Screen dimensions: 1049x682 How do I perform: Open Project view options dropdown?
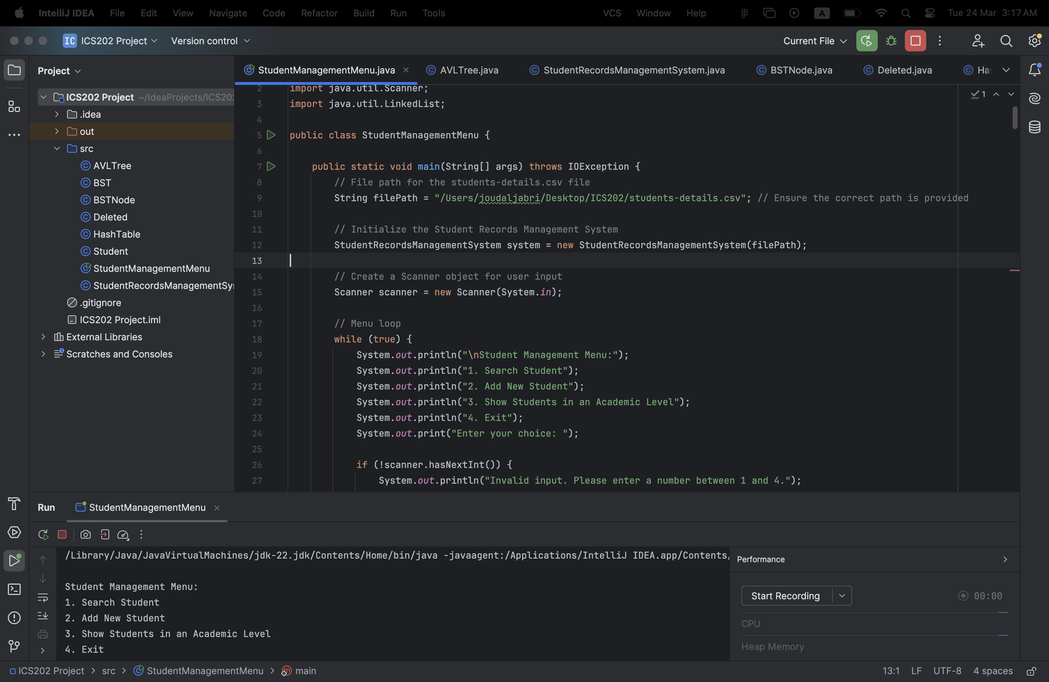click(59, 71)
